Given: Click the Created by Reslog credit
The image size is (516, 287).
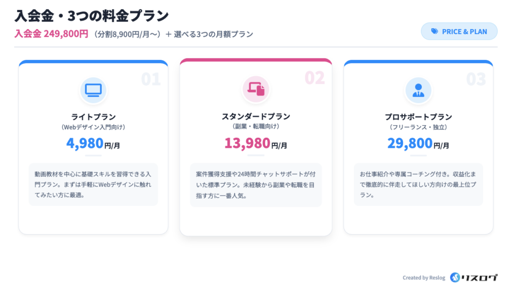Looking at the screenshot, I should 424,277.
